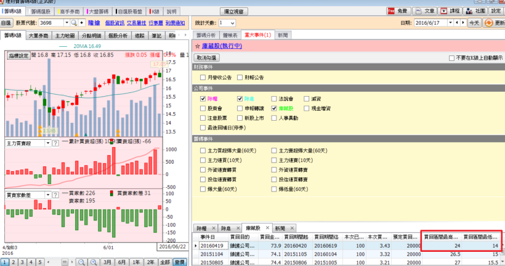Screen dimensions: 505x266
Task: Open the 文章 articles icon
Action: point(418,10)
